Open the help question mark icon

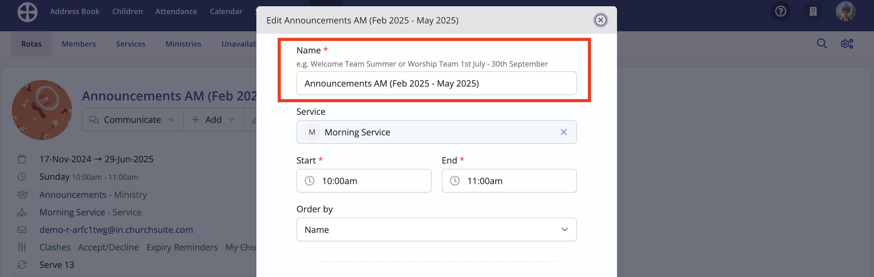781,12
